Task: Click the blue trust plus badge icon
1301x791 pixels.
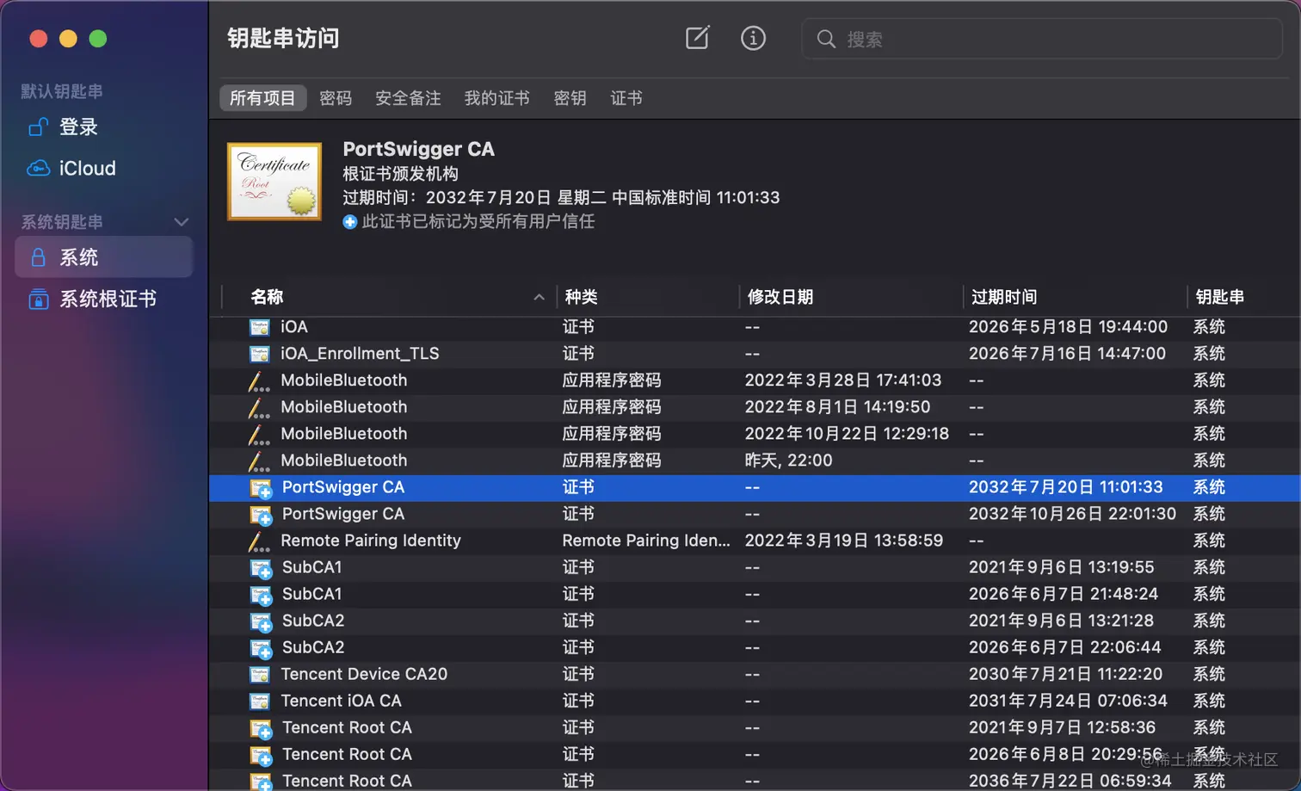Action: pos(349,222)
